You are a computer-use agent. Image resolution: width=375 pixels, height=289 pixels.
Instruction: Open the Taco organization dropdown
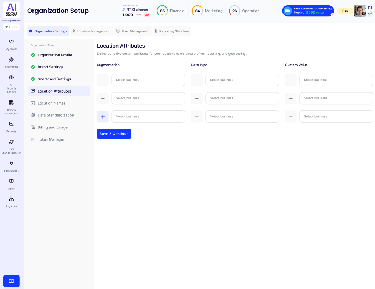(x=11, y=27)
